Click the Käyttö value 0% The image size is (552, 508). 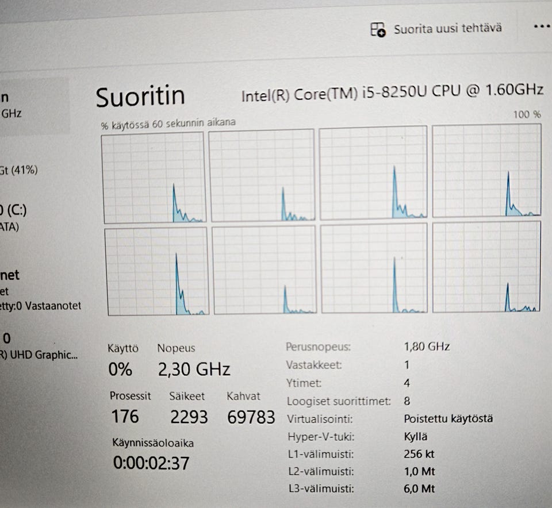120,370
